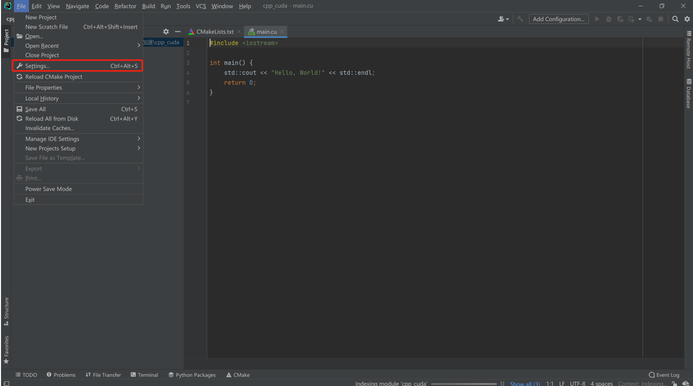The width and height of the screenshot is (693, 386).
Task: Expand Open Recent submenu
Action: pos(78,46)
